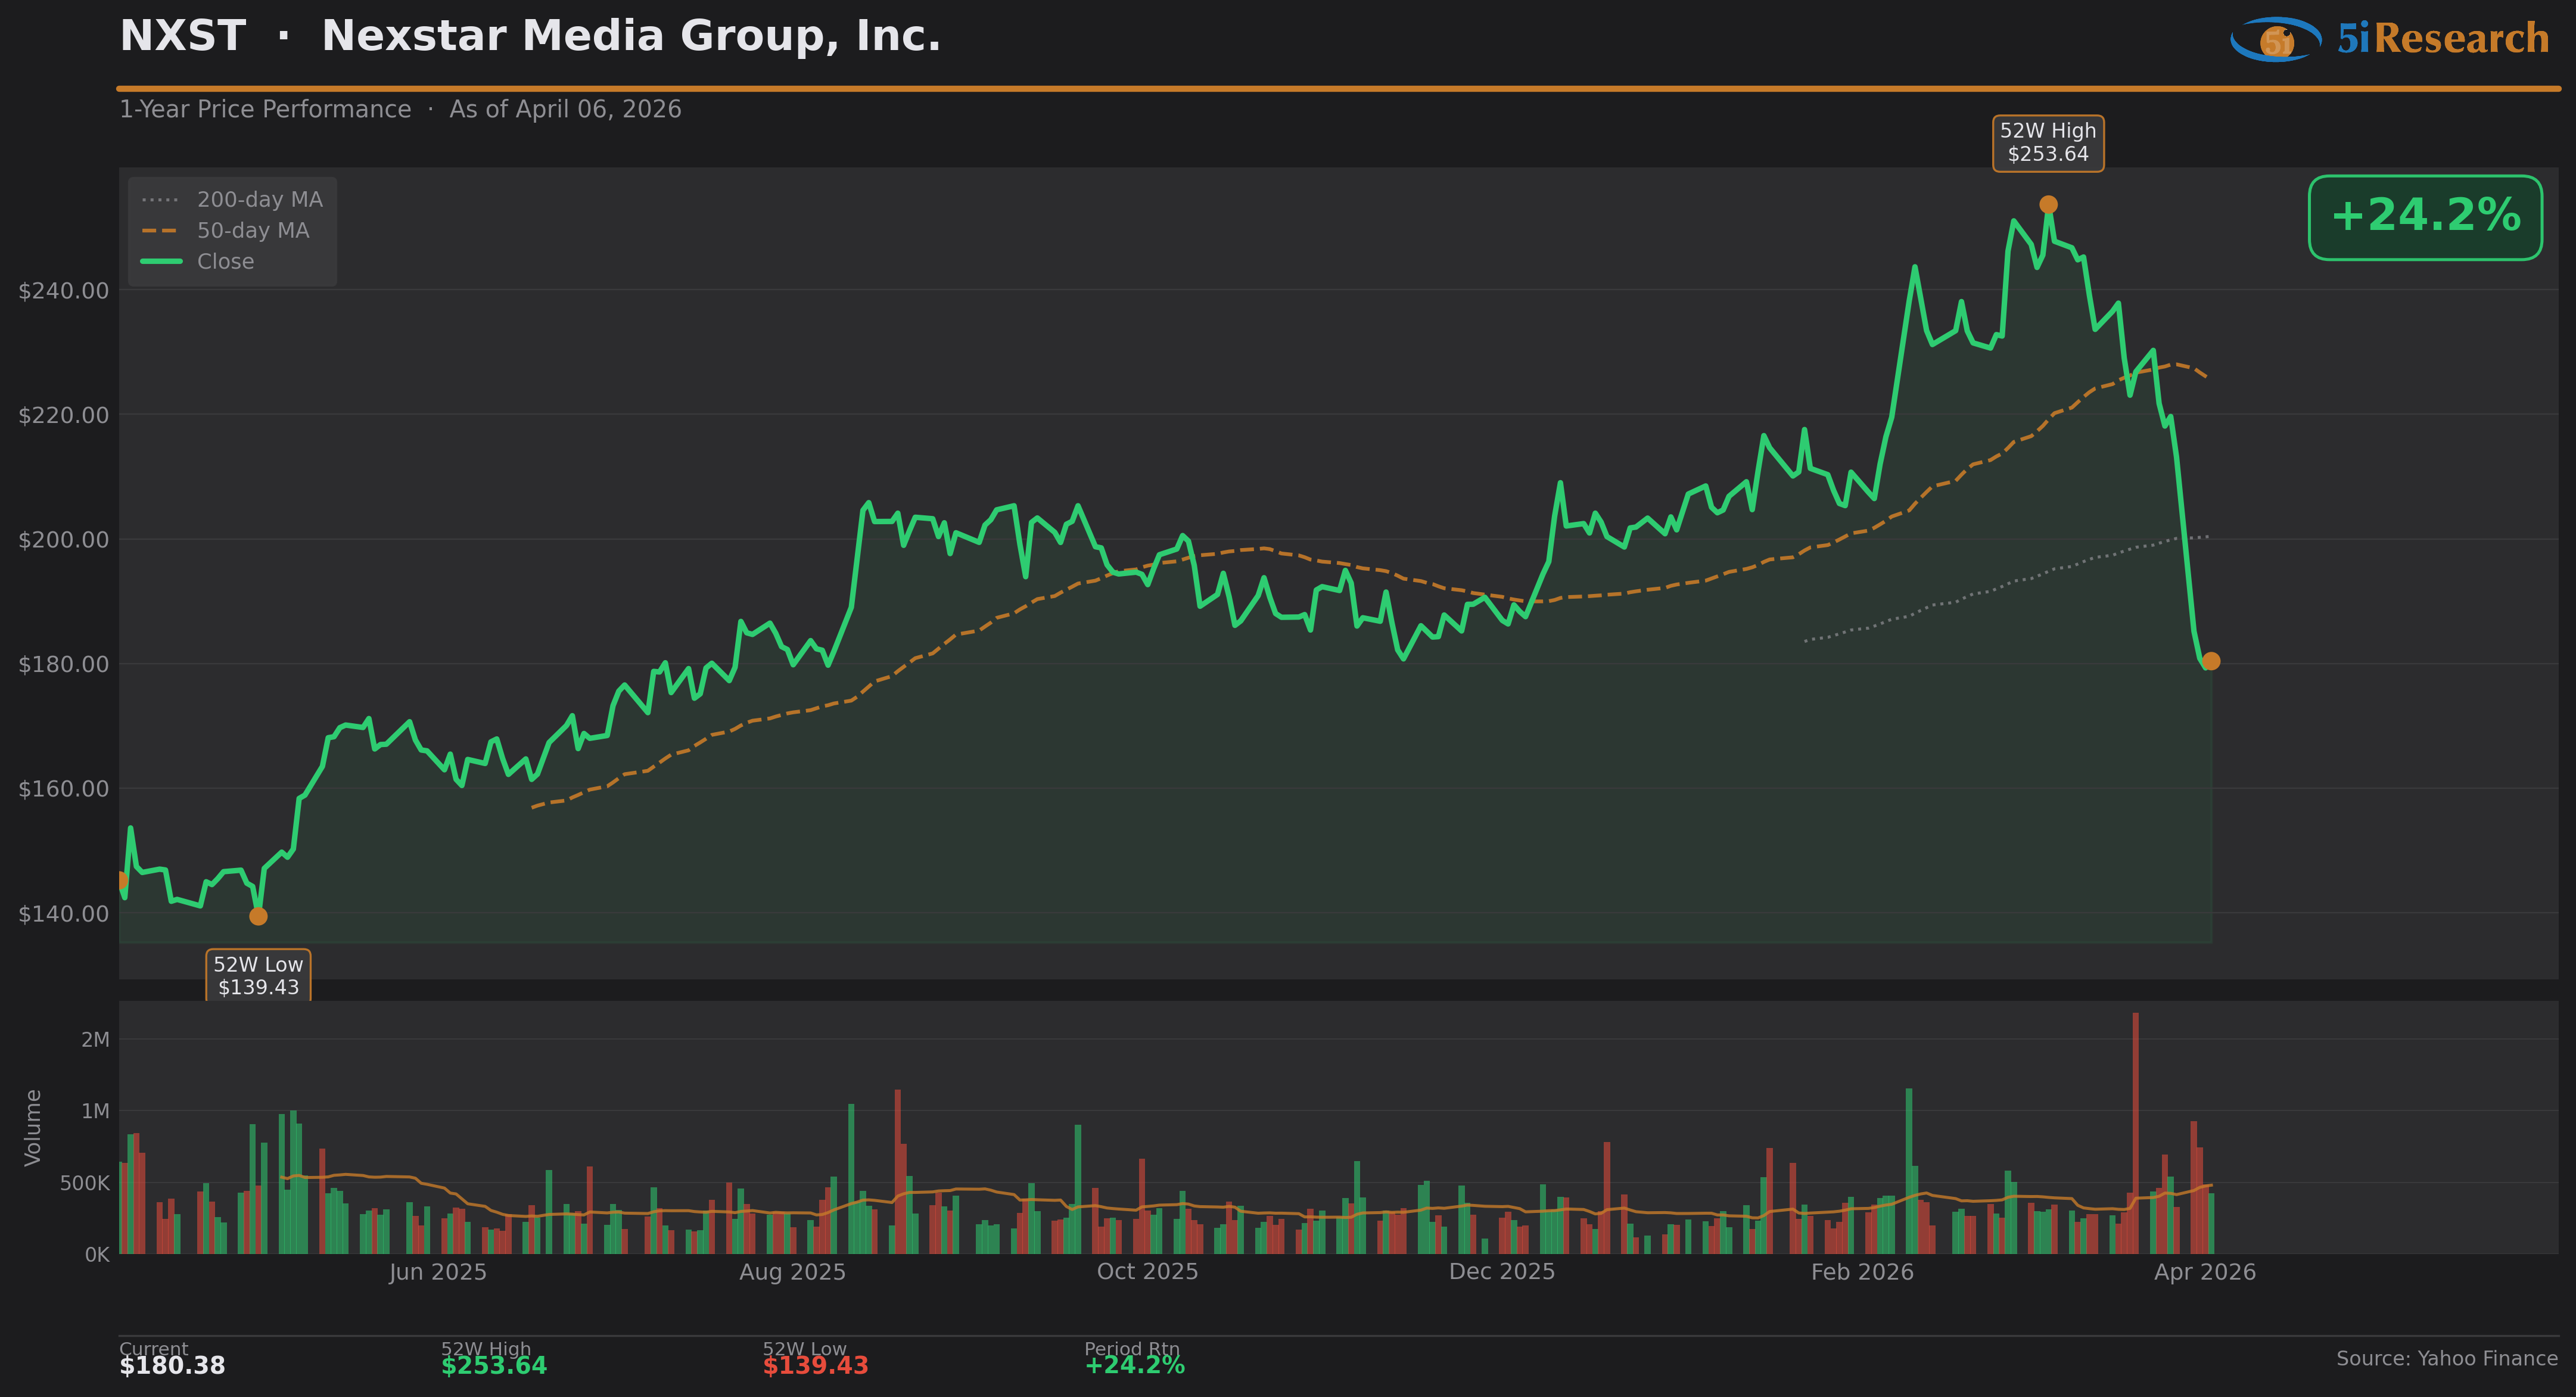Click the Current $180.38 footer value
This screenshot has width=2576, height=1397.
coord(172,1366)
